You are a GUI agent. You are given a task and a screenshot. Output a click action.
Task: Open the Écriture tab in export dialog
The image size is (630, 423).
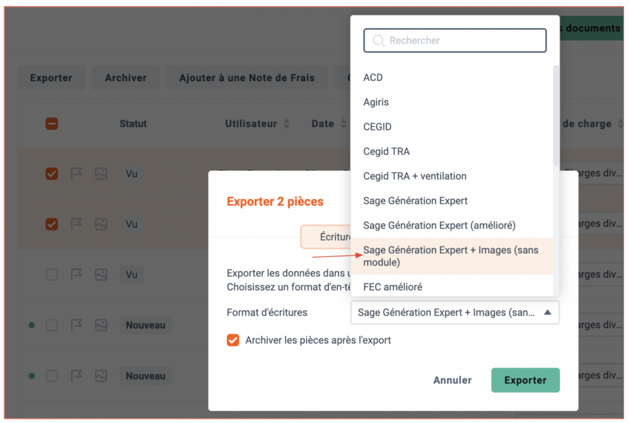[x=326, y=237]
